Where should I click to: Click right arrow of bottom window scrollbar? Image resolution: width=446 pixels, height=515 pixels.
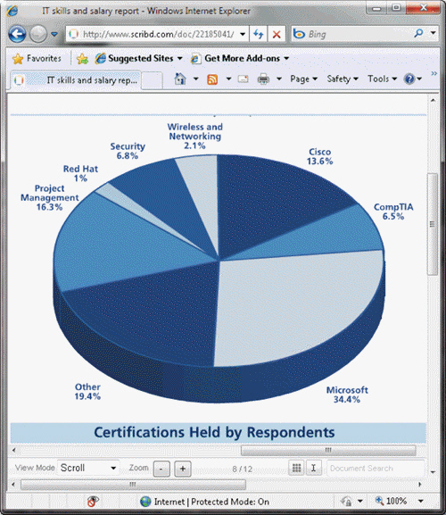coord(420,485)
